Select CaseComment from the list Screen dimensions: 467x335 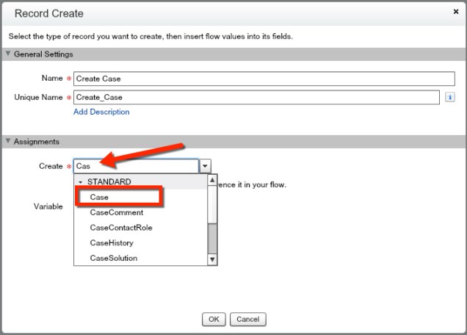tap(117, 212)
